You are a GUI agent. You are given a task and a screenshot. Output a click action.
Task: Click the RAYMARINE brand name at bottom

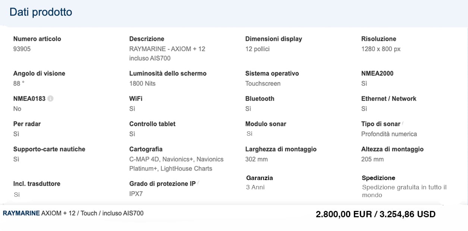(21, 213)
